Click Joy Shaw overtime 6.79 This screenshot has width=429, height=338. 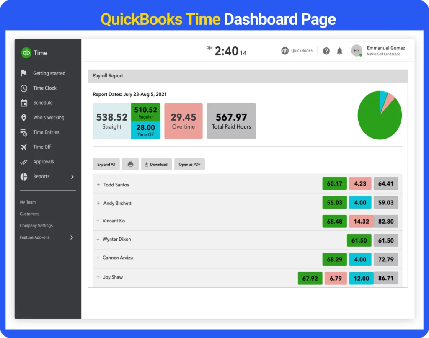pos(336,279)
